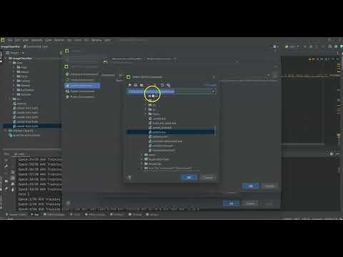The height and width of the screenshot is (257, 343).
Task: Open the Run tool window tab
Action: point(35,214)
